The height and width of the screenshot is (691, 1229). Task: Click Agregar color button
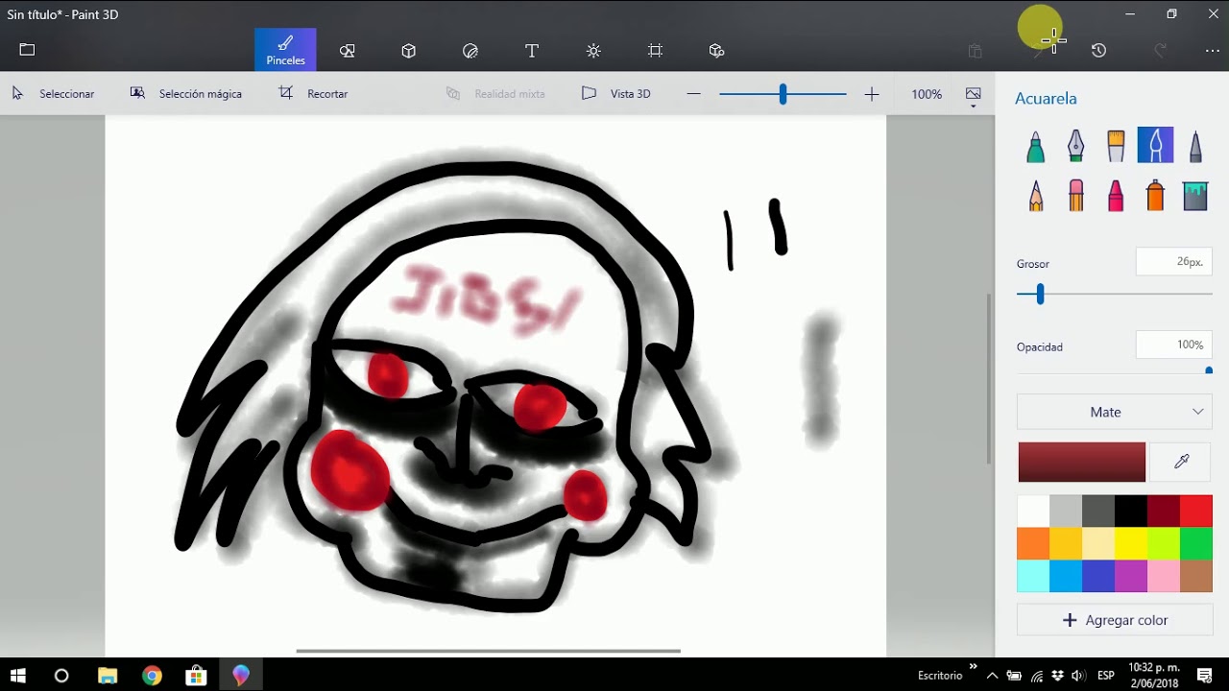pyautogui.click(x=1115, y=620)
